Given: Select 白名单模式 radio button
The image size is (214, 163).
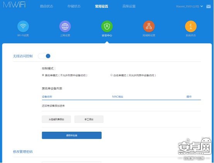Looking at the screenshot, I should point(112,75).
